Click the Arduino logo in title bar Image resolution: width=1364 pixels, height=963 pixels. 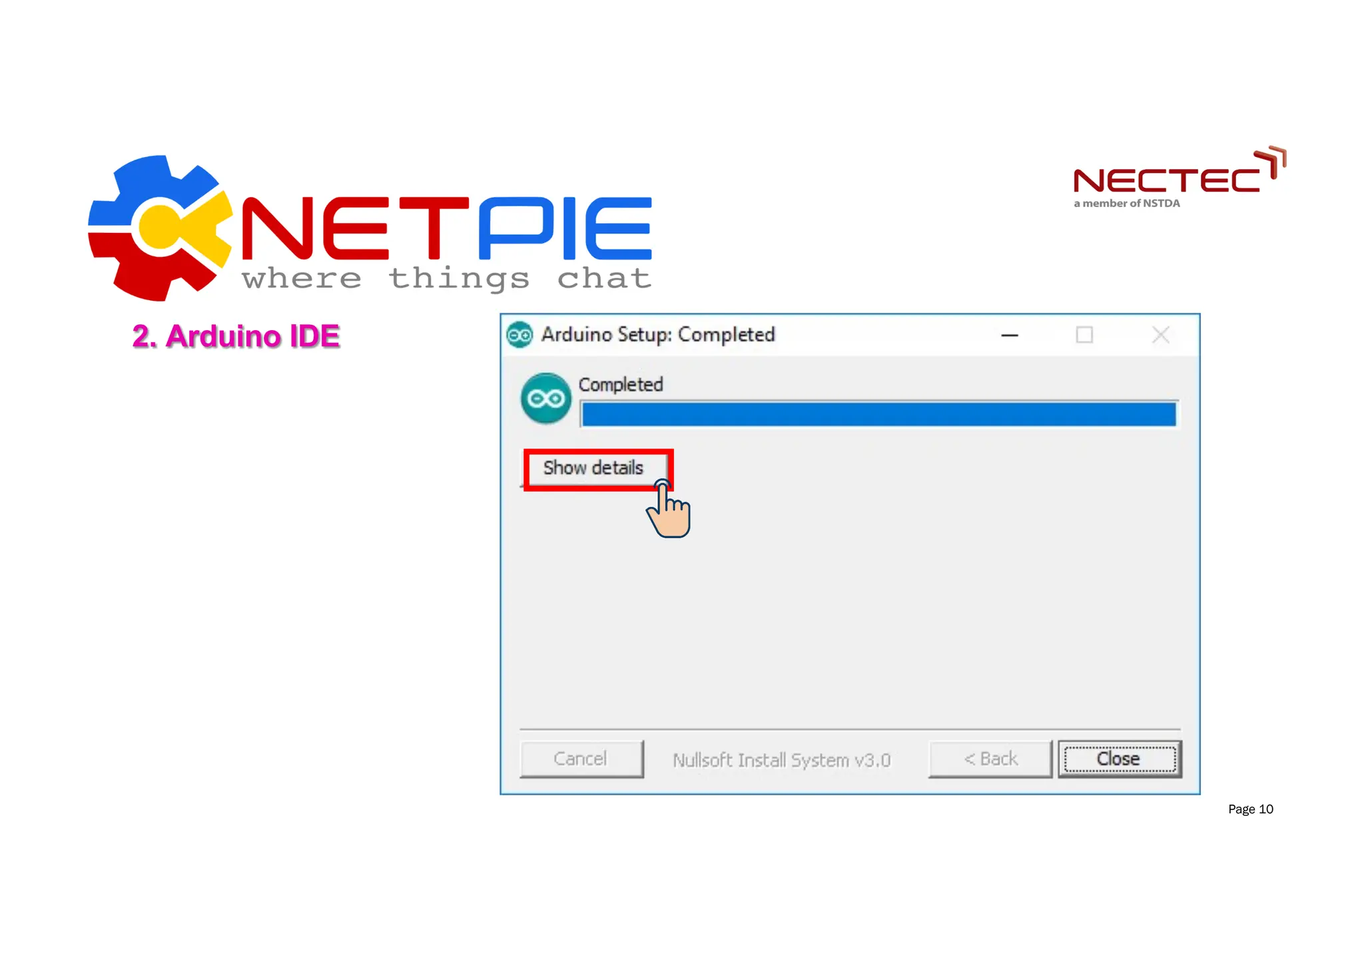519,335
